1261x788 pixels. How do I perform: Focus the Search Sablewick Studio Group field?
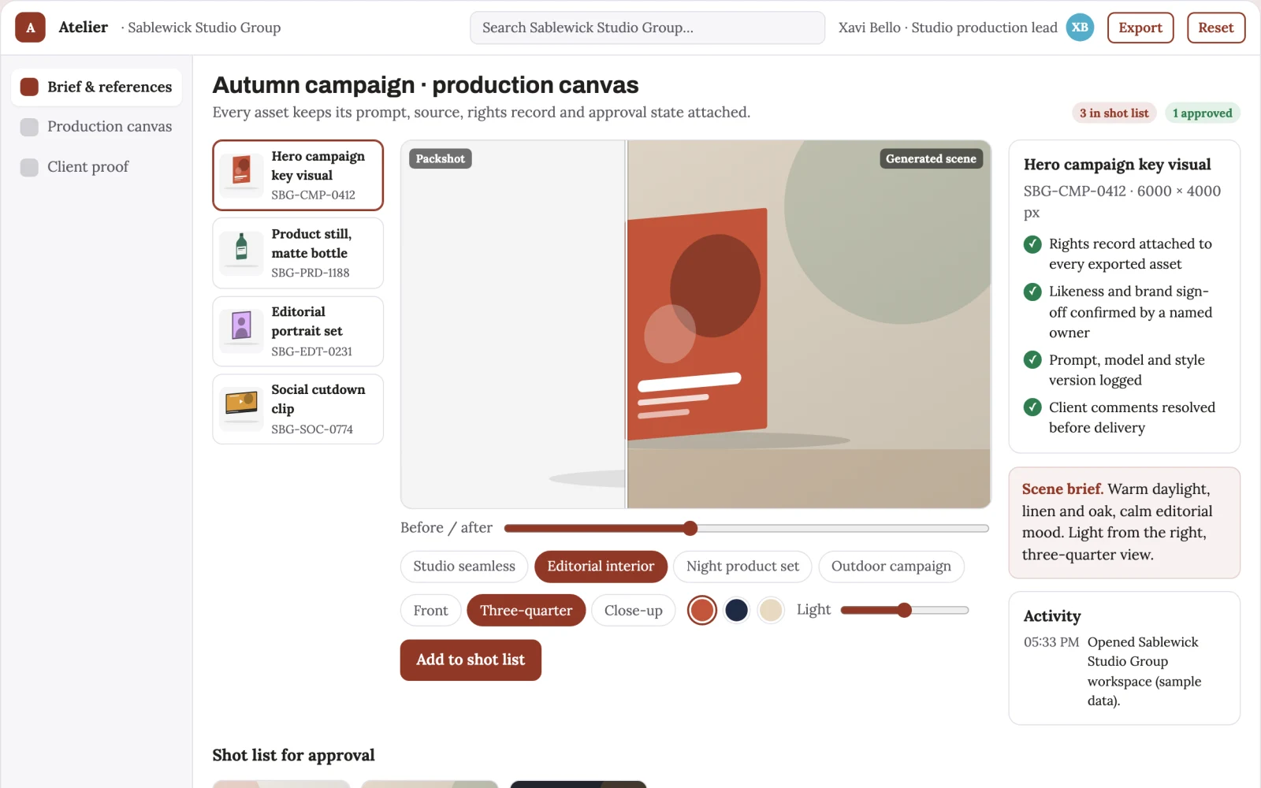pyautogui.click(x=648, y=28)
